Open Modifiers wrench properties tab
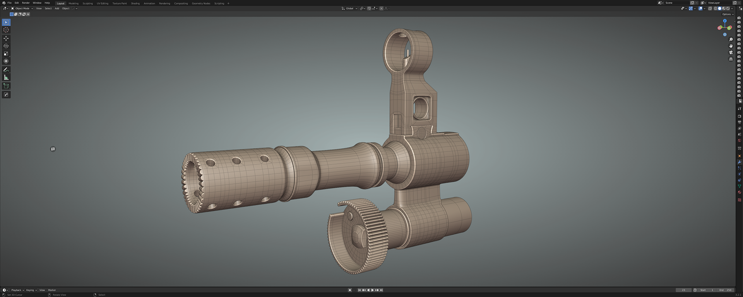The width and height of the screenshot is (743, 297). coord(740,162)
